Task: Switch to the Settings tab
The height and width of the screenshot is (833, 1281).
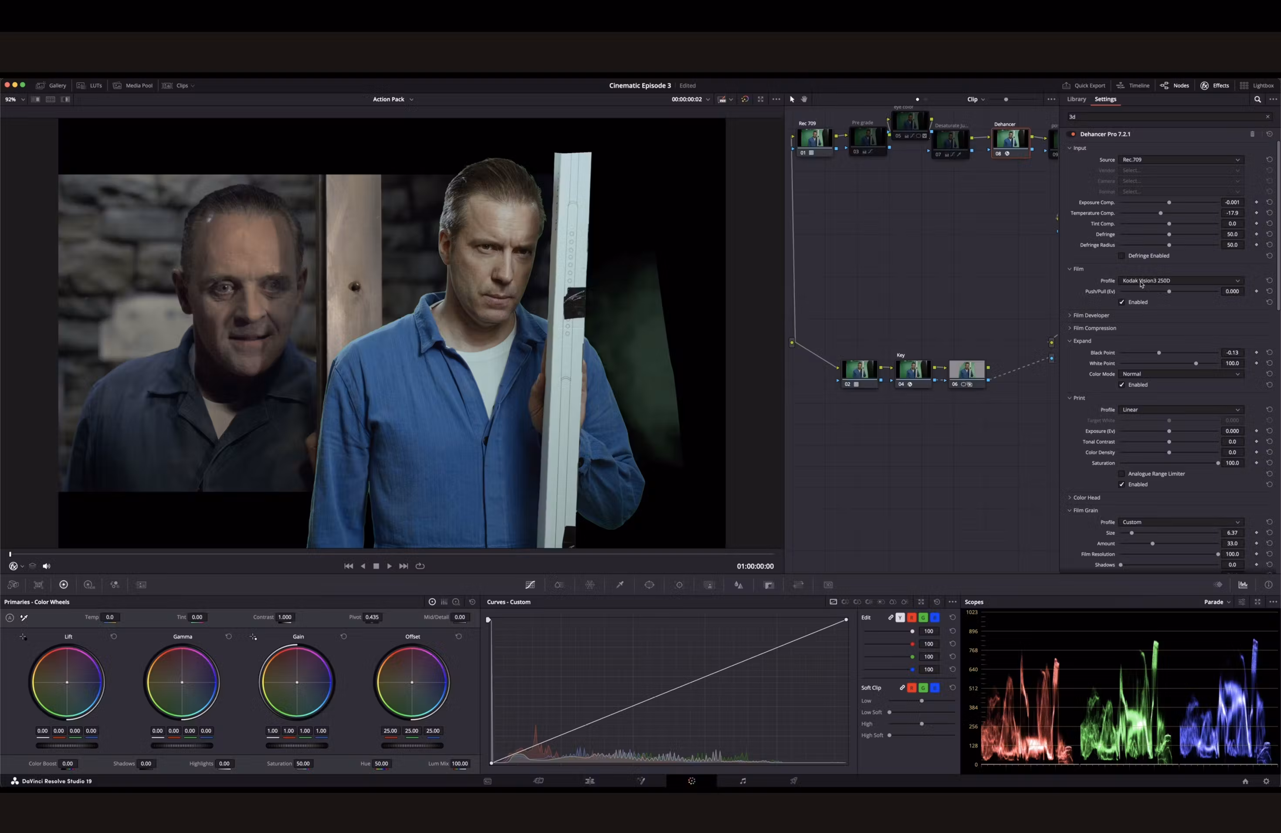Action: 1105,99
